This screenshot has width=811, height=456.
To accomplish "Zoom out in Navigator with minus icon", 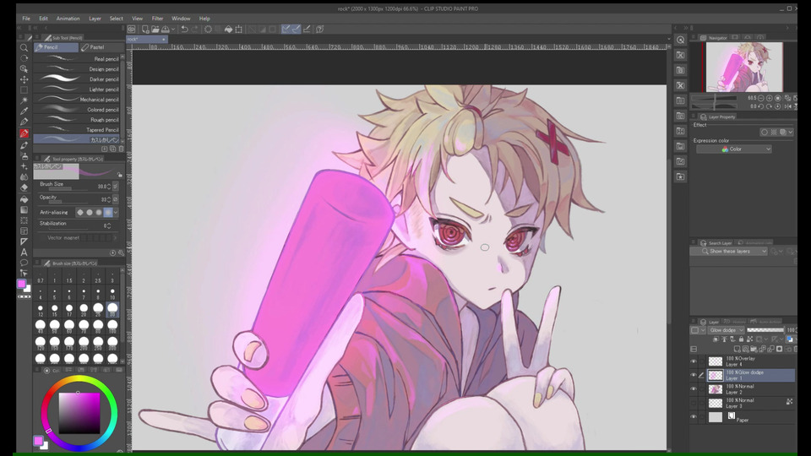I will (761, 98).
